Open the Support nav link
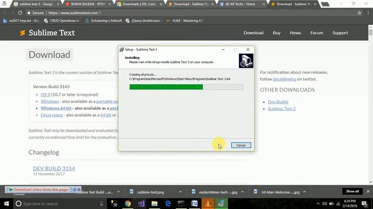Image resolution: width=373 pixels, height=209 pixels. [340, 33]
